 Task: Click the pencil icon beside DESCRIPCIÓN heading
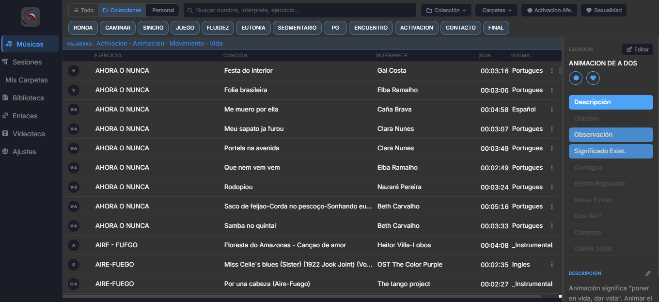pyautogui.click(x=648, y=273)
